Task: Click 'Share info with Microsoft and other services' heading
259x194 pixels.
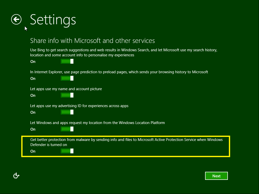Action: (92, 41)
